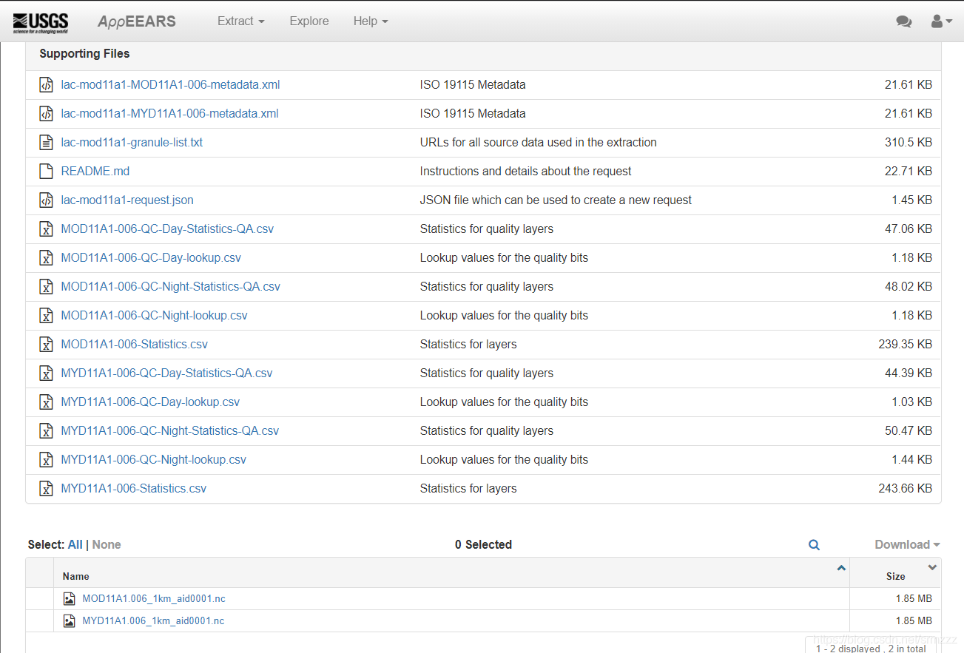
Task: Open the Extract dropdown menu
Action: (x=240, y=21)
